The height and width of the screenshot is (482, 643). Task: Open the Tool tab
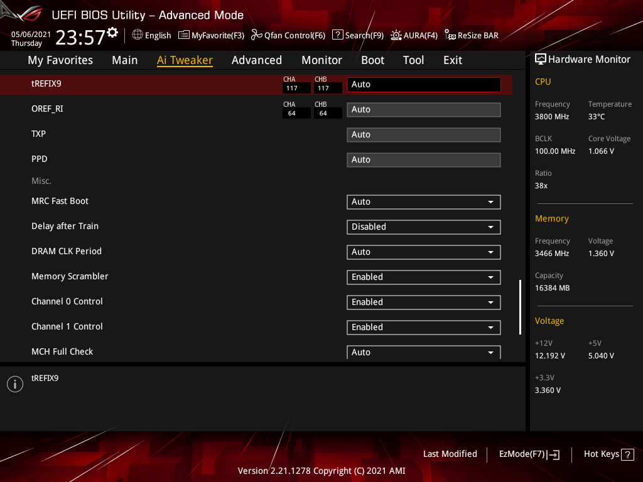[413, 60]
